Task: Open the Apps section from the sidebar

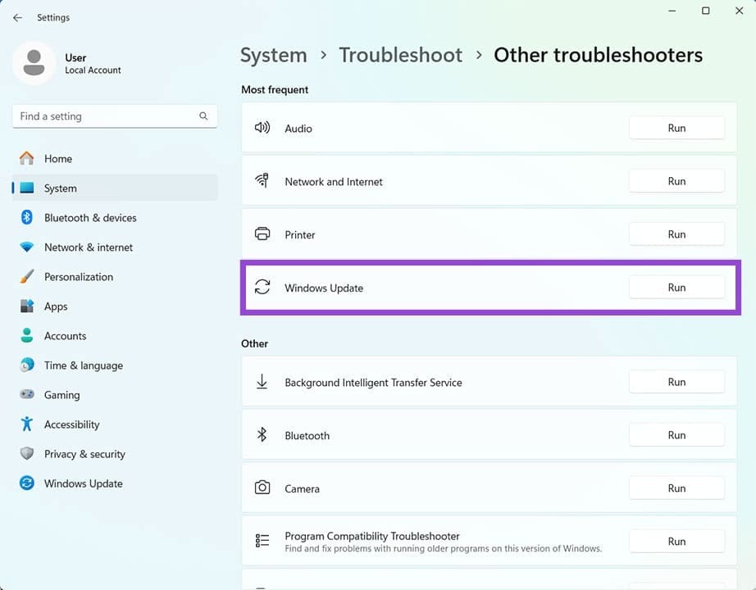Action: point(56,306)
